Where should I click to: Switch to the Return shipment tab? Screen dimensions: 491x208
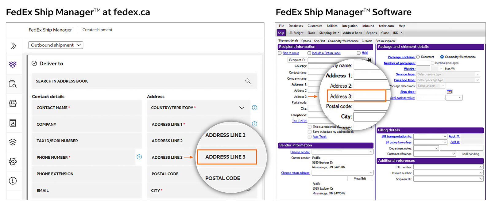[385, 41]
